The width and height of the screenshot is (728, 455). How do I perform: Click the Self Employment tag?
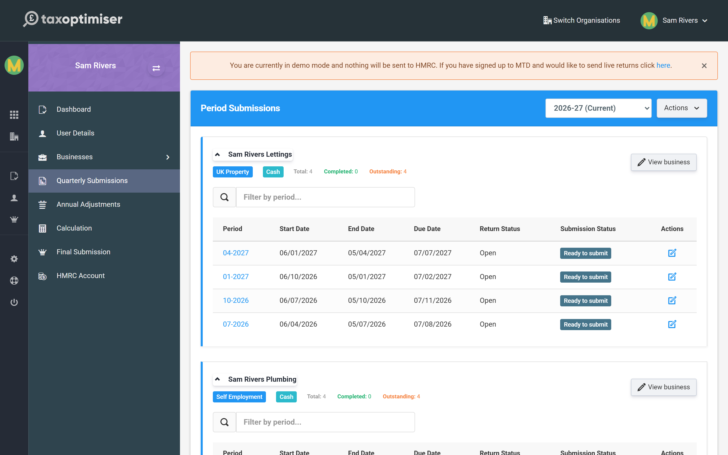tap(239, 397)
